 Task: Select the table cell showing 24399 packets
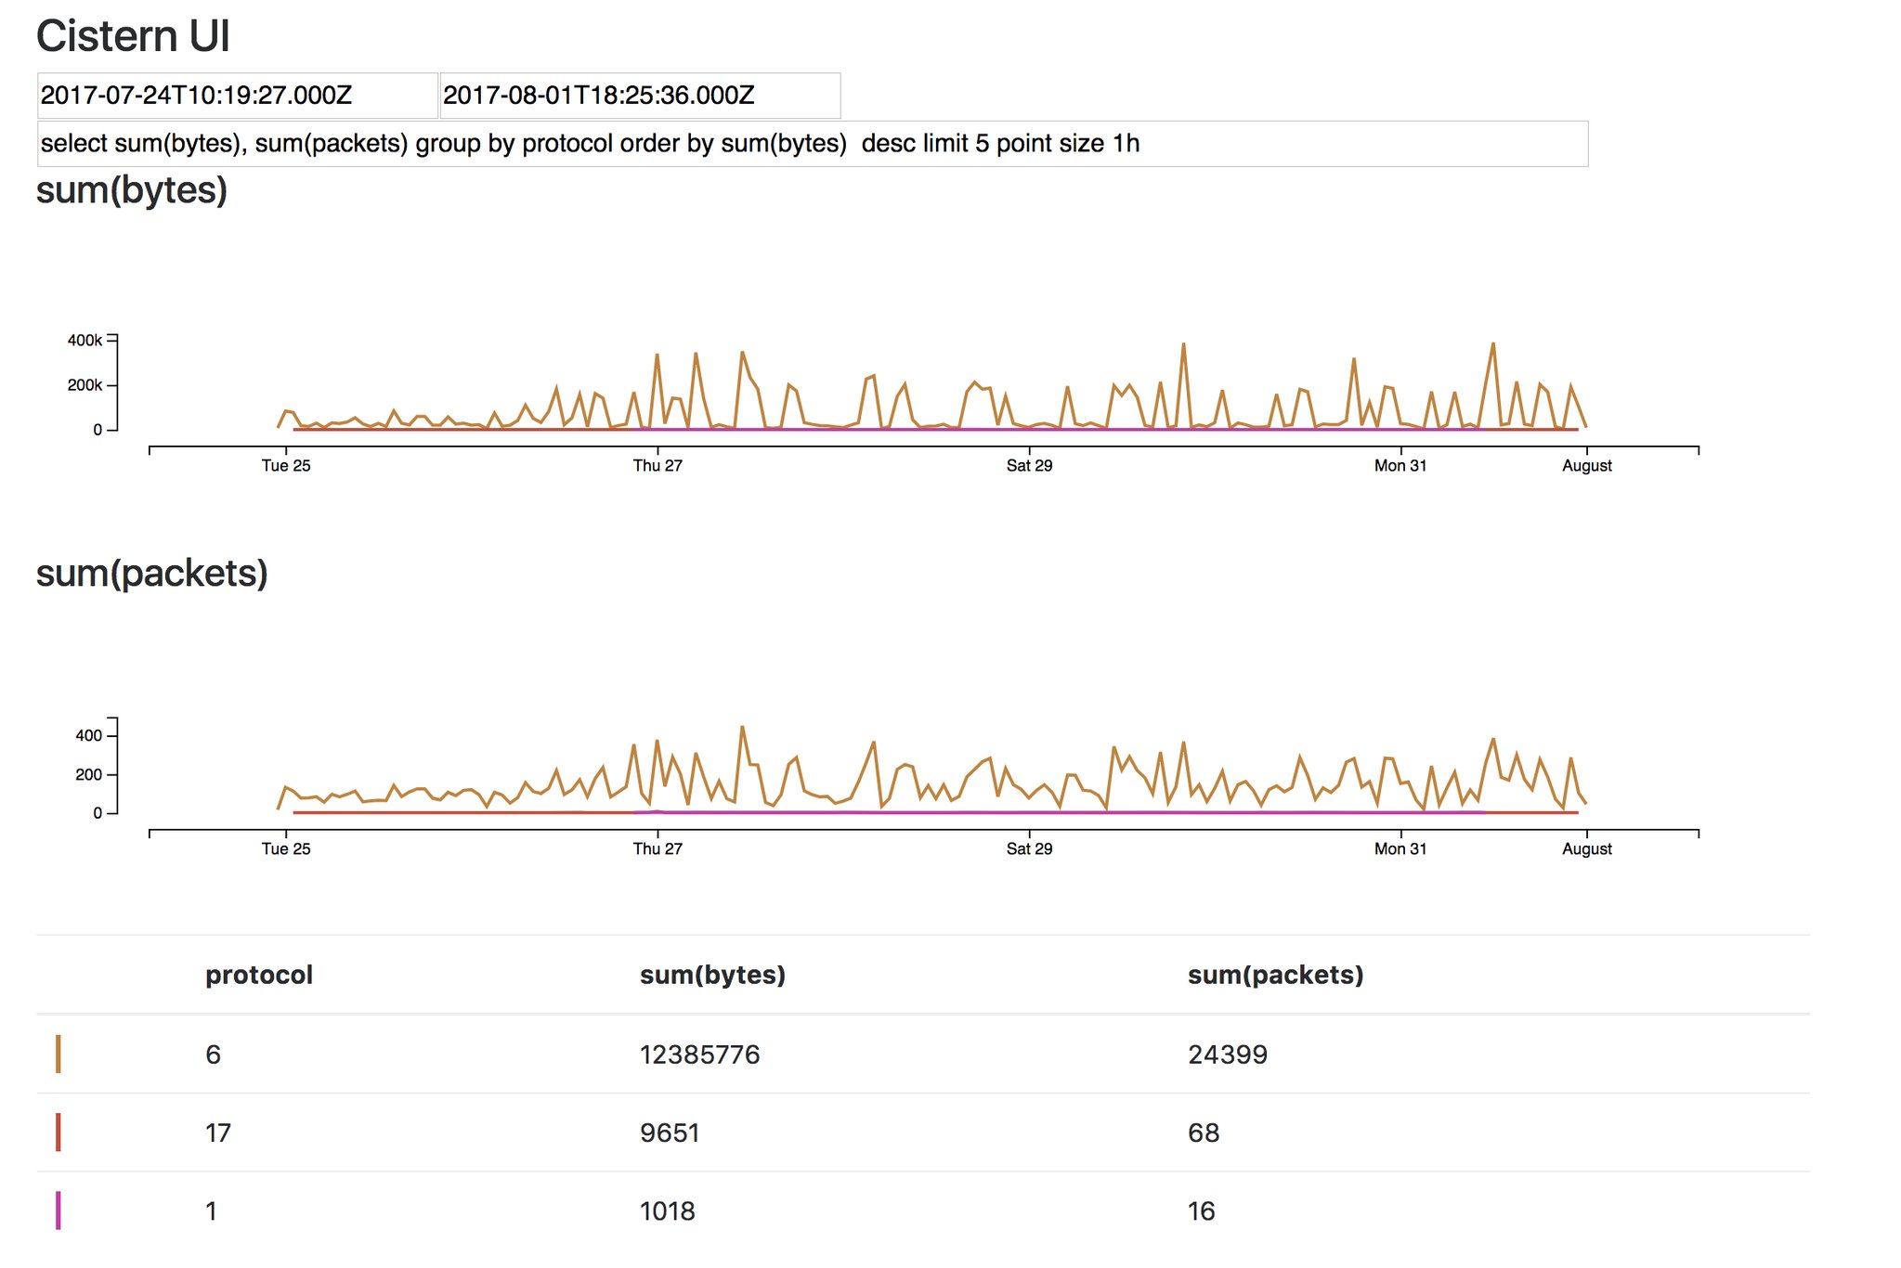click(x=1227, y=1055)
